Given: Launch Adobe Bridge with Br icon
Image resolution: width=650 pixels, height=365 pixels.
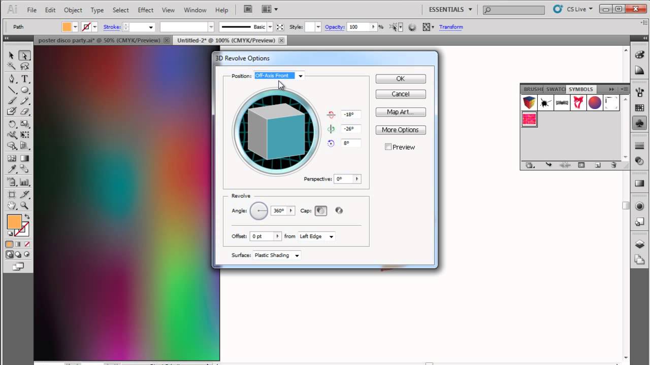Looking at the screenshot, I should pos(248,9).
